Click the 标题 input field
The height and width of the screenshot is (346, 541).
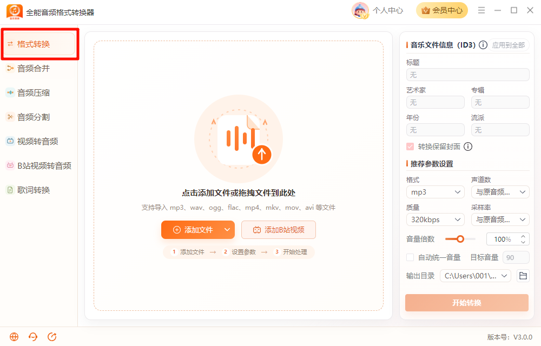pos(468,75)
